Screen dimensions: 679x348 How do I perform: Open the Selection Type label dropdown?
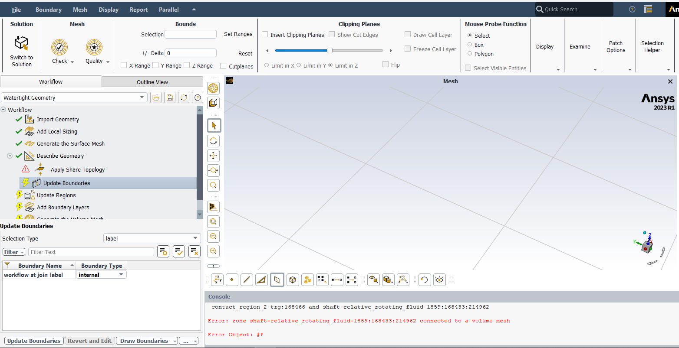pos(195,238)
